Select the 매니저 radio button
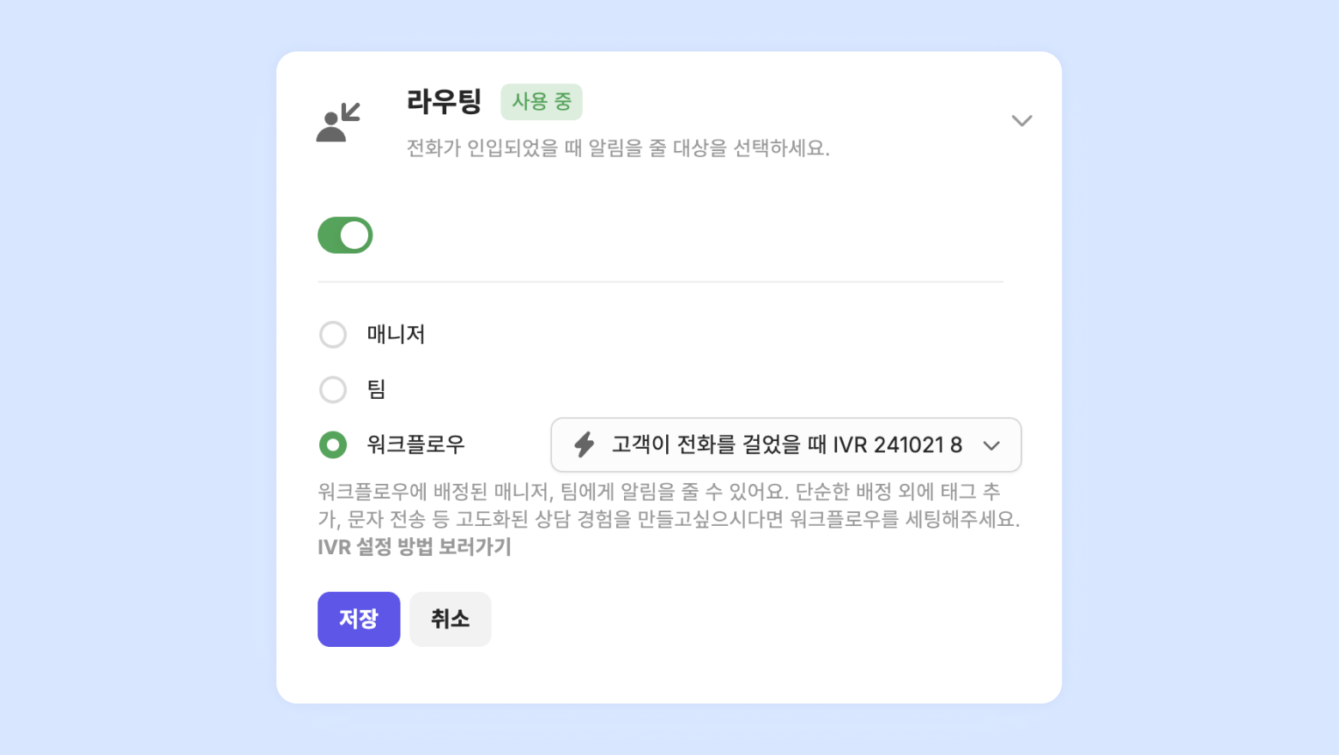This screenshot has width=1339, height=755. (333, 335)
